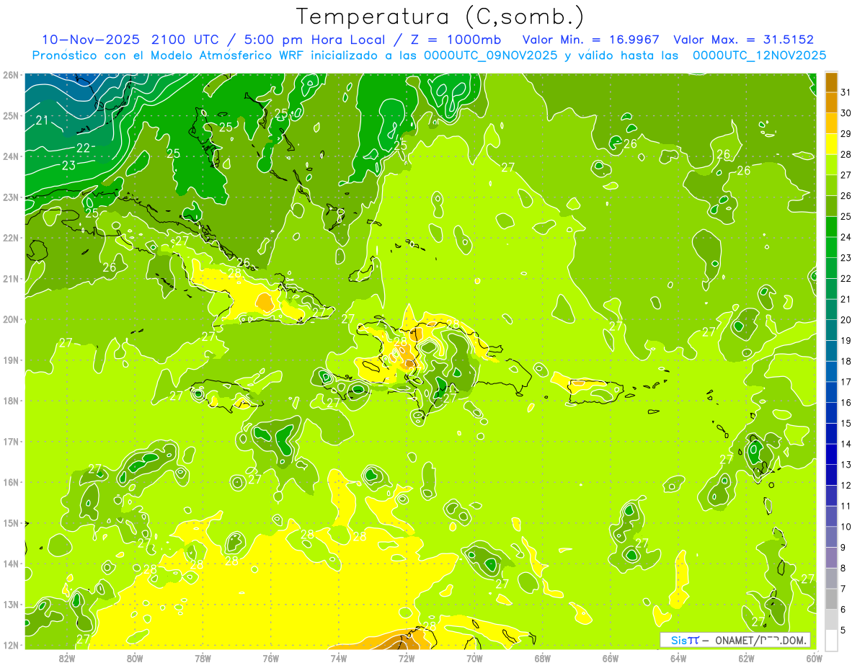
Task: Click the green legend swatch between 23 and 24
Action: coord(831,248)
